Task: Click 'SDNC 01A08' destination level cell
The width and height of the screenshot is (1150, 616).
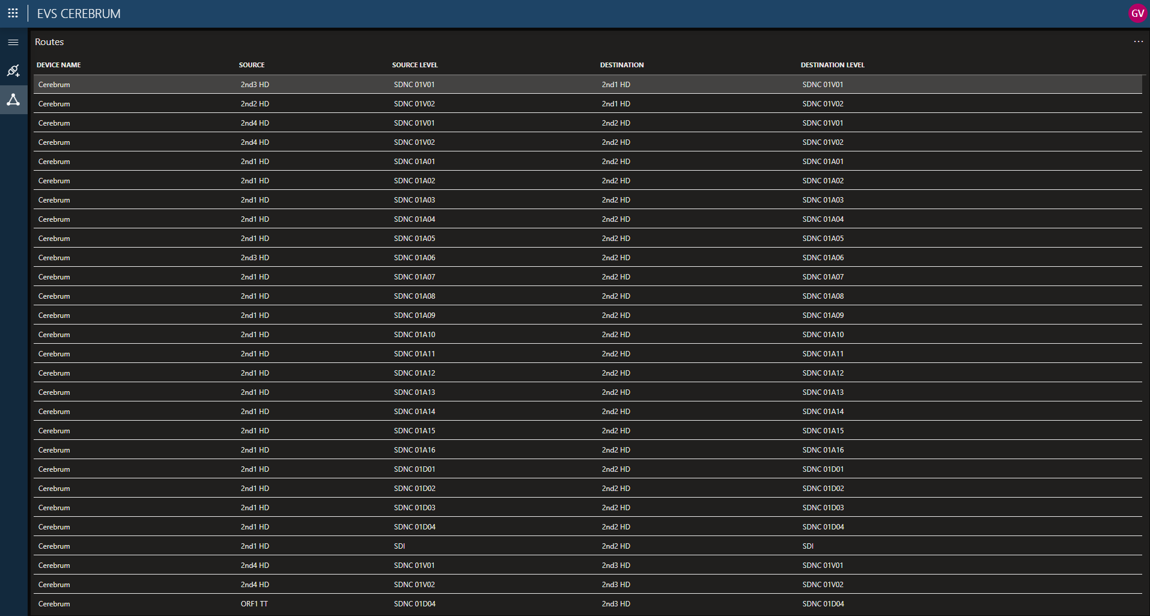Action: pyautogui.click(x=823, y=296)
